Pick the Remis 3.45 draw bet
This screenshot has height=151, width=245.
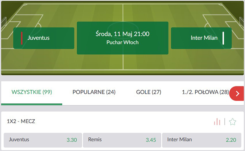pos(122,140)
